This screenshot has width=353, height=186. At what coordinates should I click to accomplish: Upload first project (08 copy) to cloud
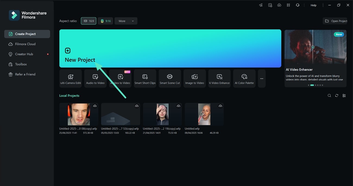[x=95, y=106]
